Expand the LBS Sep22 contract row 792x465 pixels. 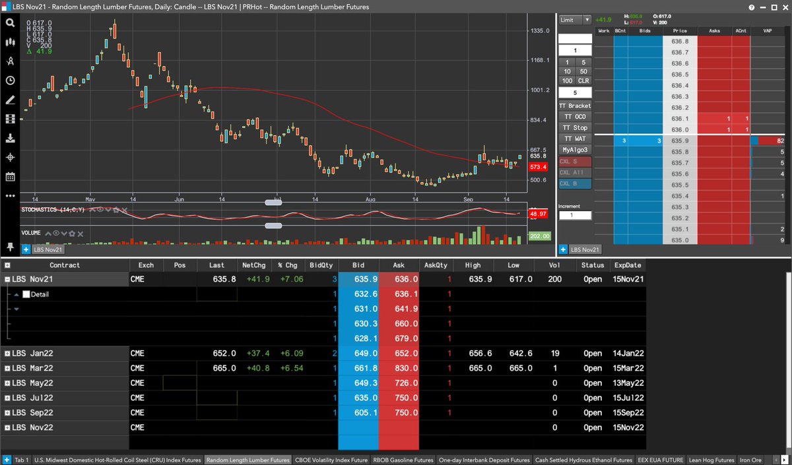click(x=7, y=413)
